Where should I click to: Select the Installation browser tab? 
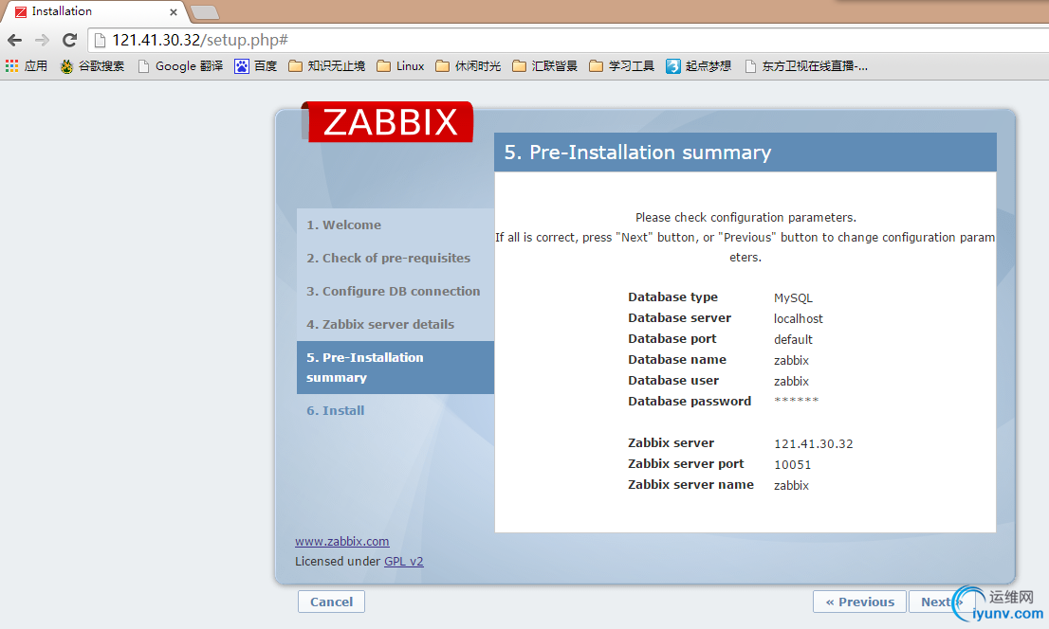click(x=94, y=11)
